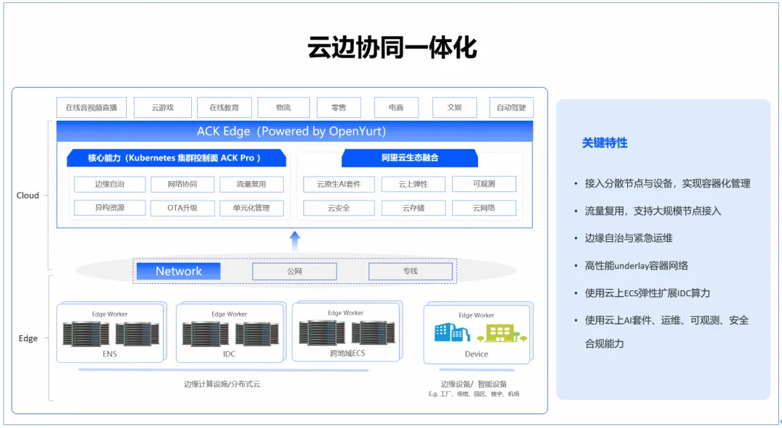Screen dimensions: 782x428
Task: Click the left server rack in IDC box
Action: pos(206,334)
